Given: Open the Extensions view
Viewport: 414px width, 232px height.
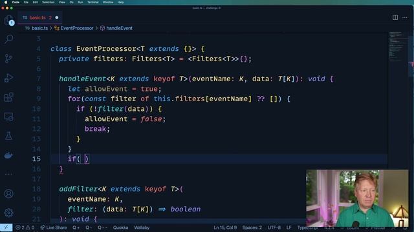Looking at the screenshot, I should click(8, 97).
